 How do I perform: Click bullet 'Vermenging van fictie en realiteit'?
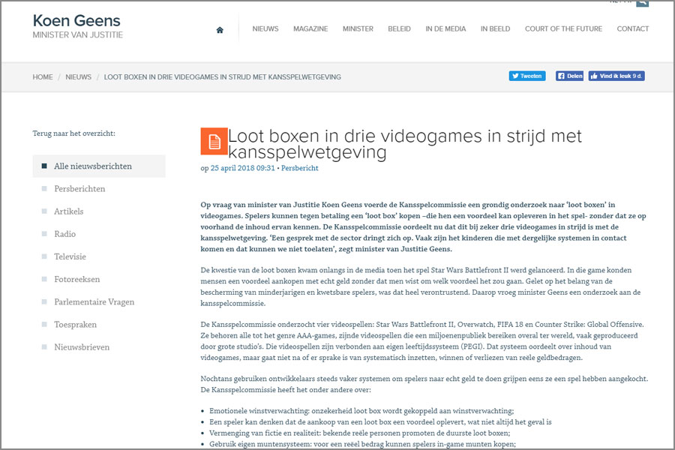click(x=359, y=433)
